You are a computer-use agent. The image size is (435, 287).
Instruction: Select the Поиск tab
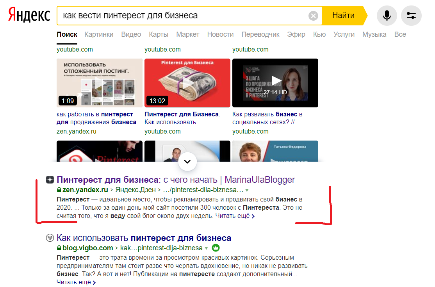[x=67, y=34]
